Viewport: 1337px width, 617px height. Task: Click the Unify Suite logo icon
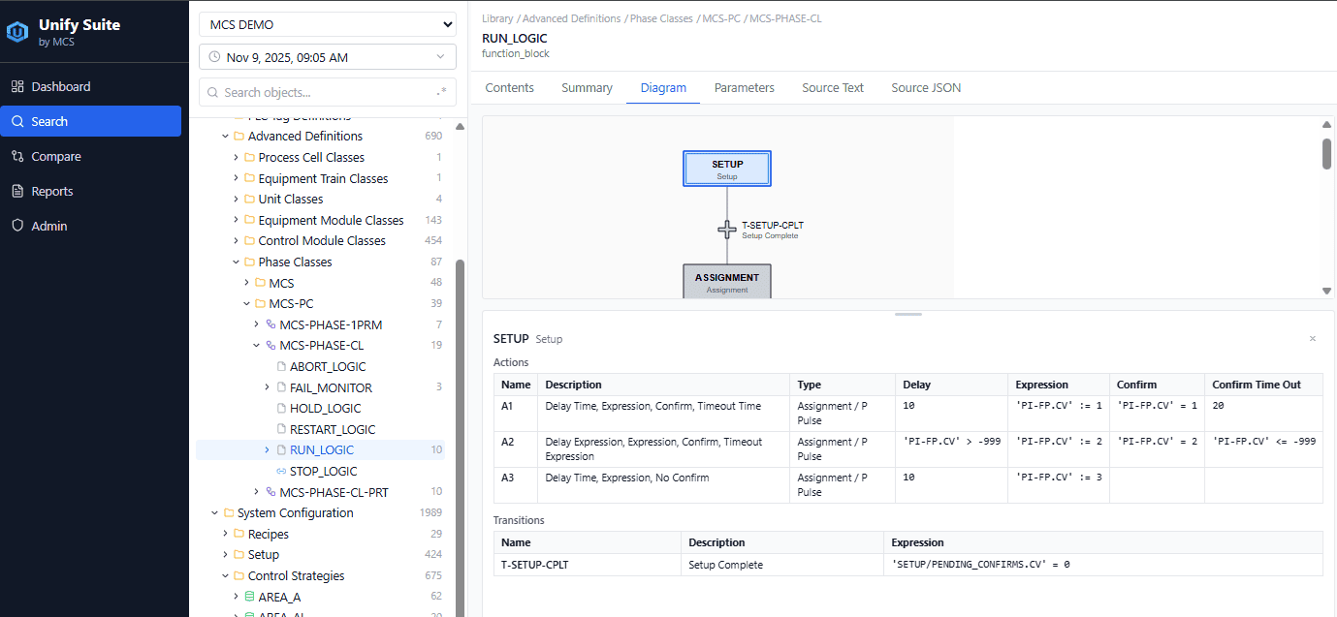coord(18,31)
